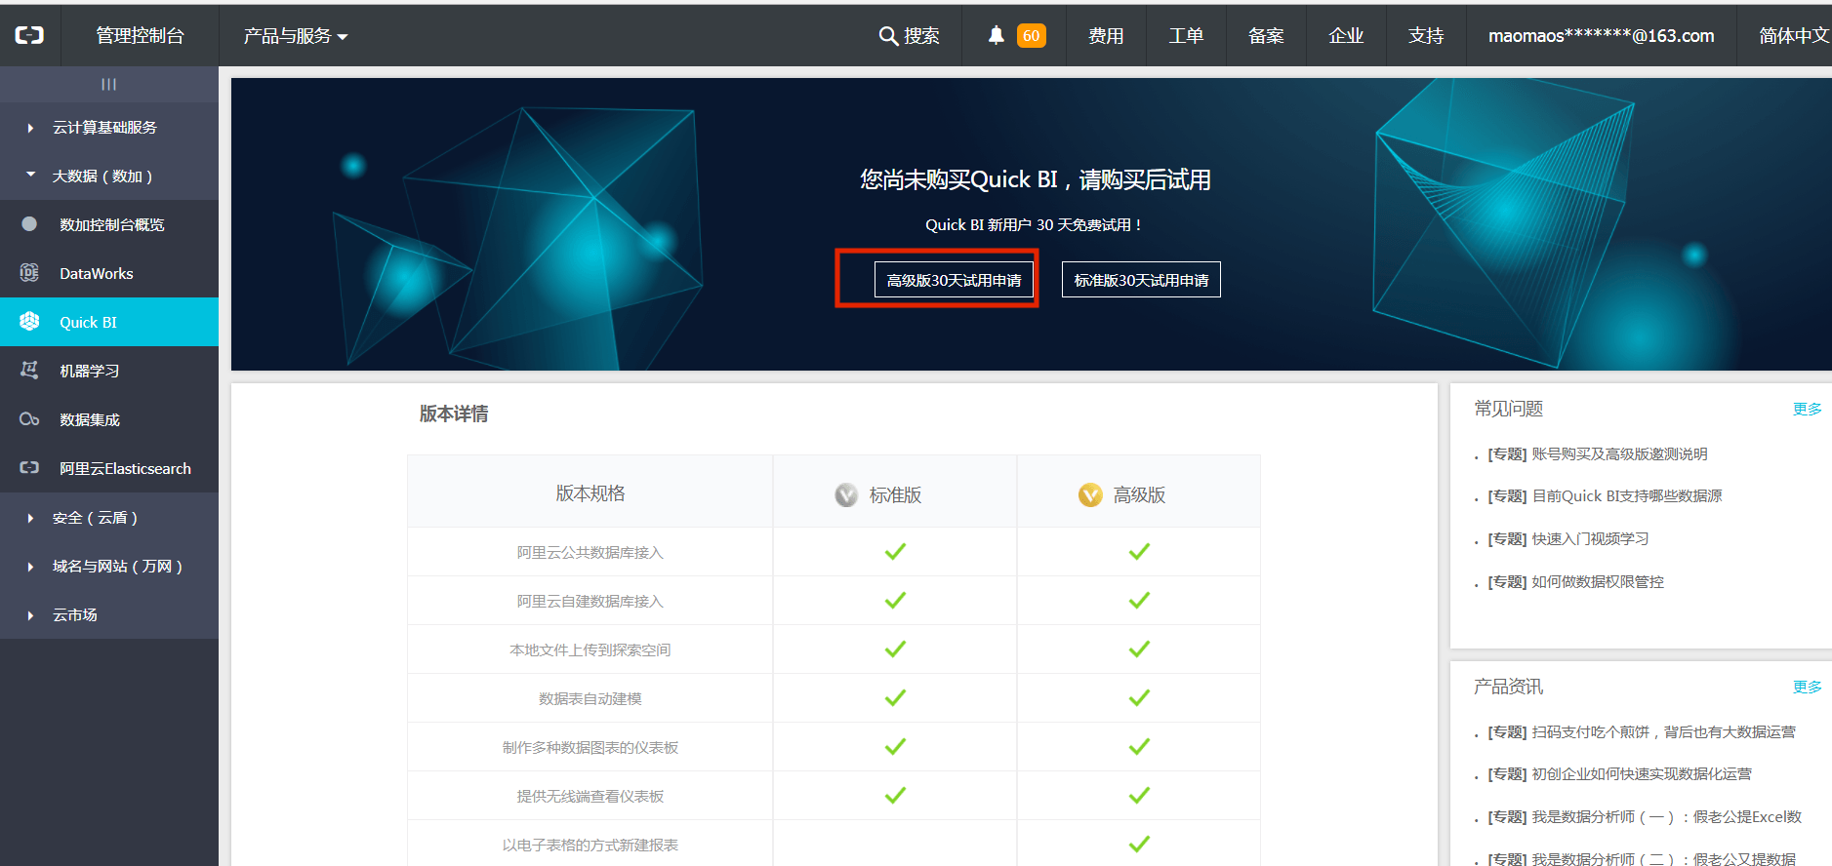Click 提供无线端查看仪表板 row label

[590, 797]
